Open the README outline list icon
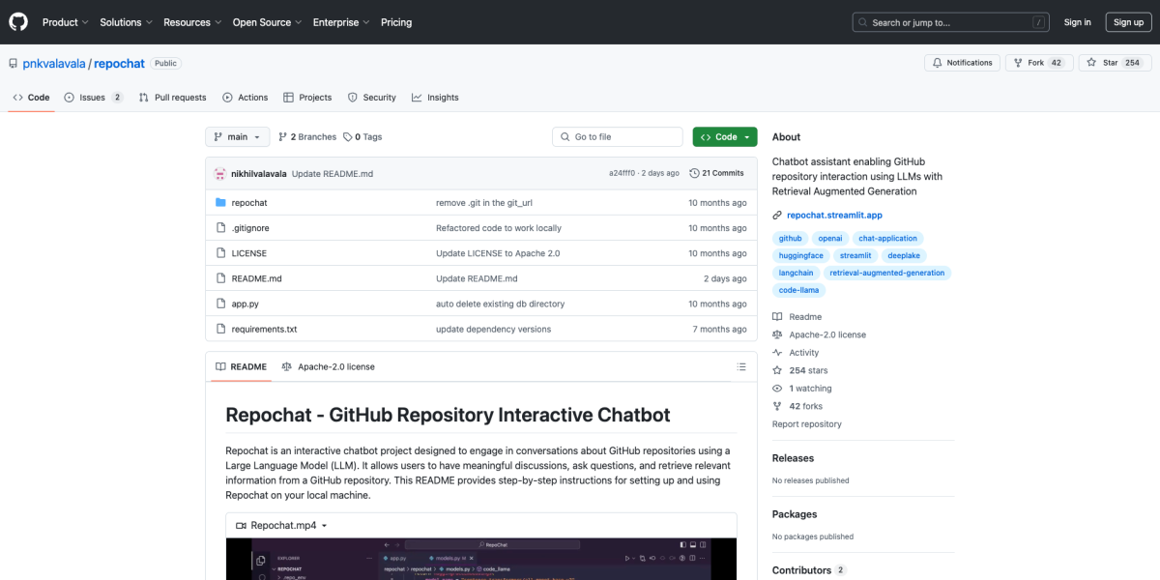This screenshot has height=580, width=1160. click(x=741, y=366)
